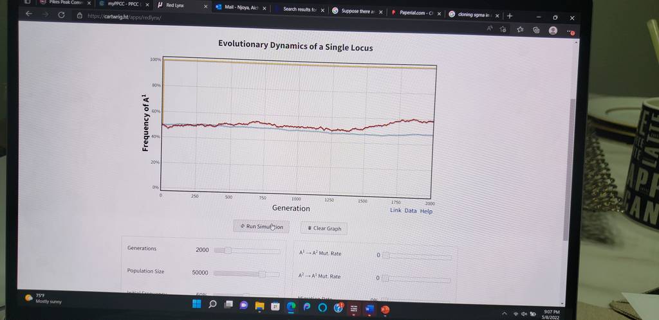Switch to the Pikes Peak Community tab
659x320 pixels.
click(65, 3)
